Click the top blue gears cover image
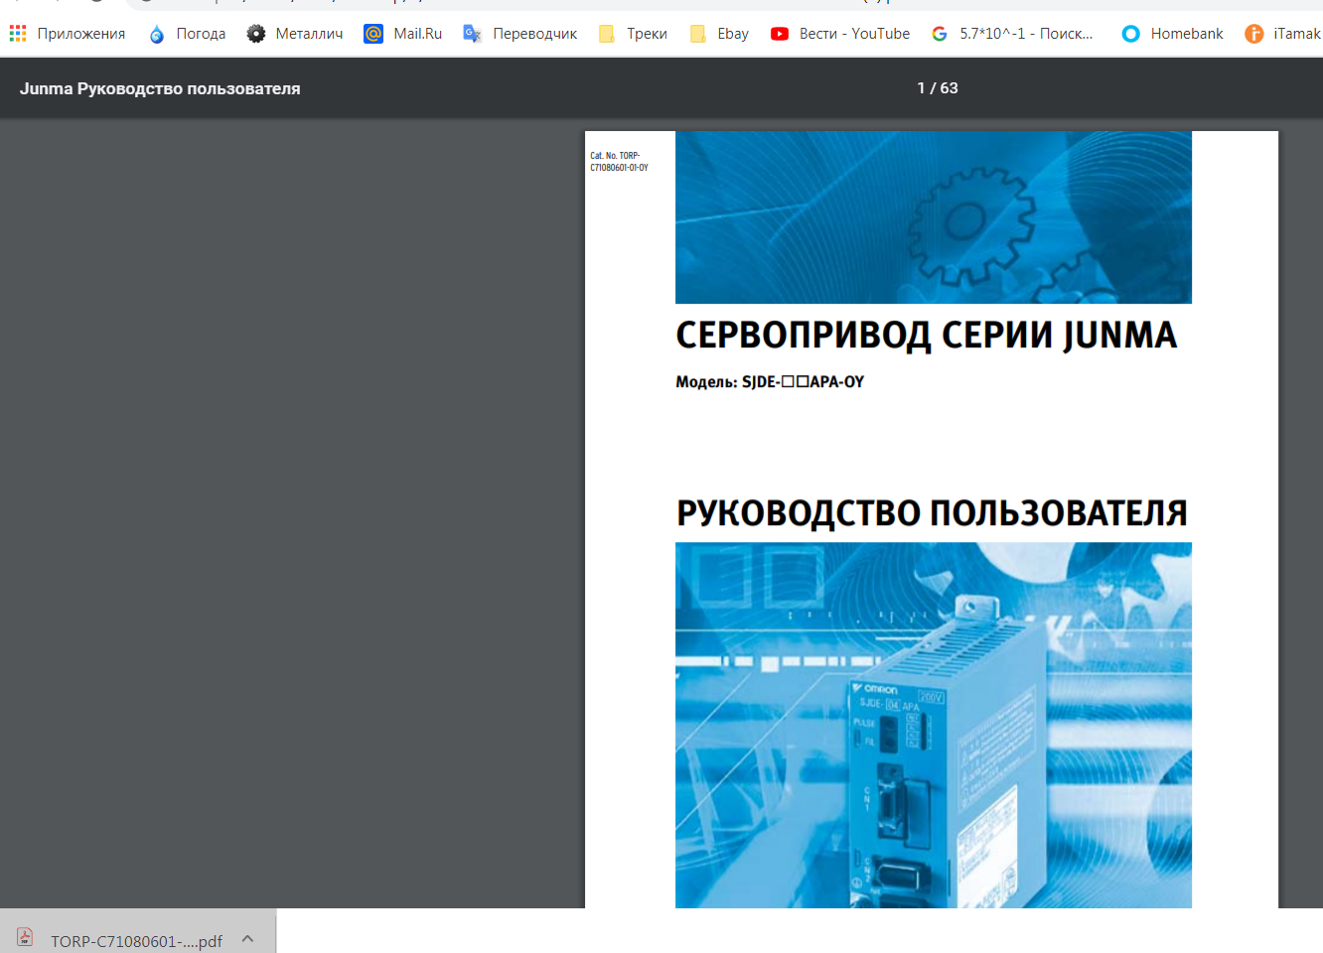The width and height of the screenshot is (1323, 953). point(934,217)
